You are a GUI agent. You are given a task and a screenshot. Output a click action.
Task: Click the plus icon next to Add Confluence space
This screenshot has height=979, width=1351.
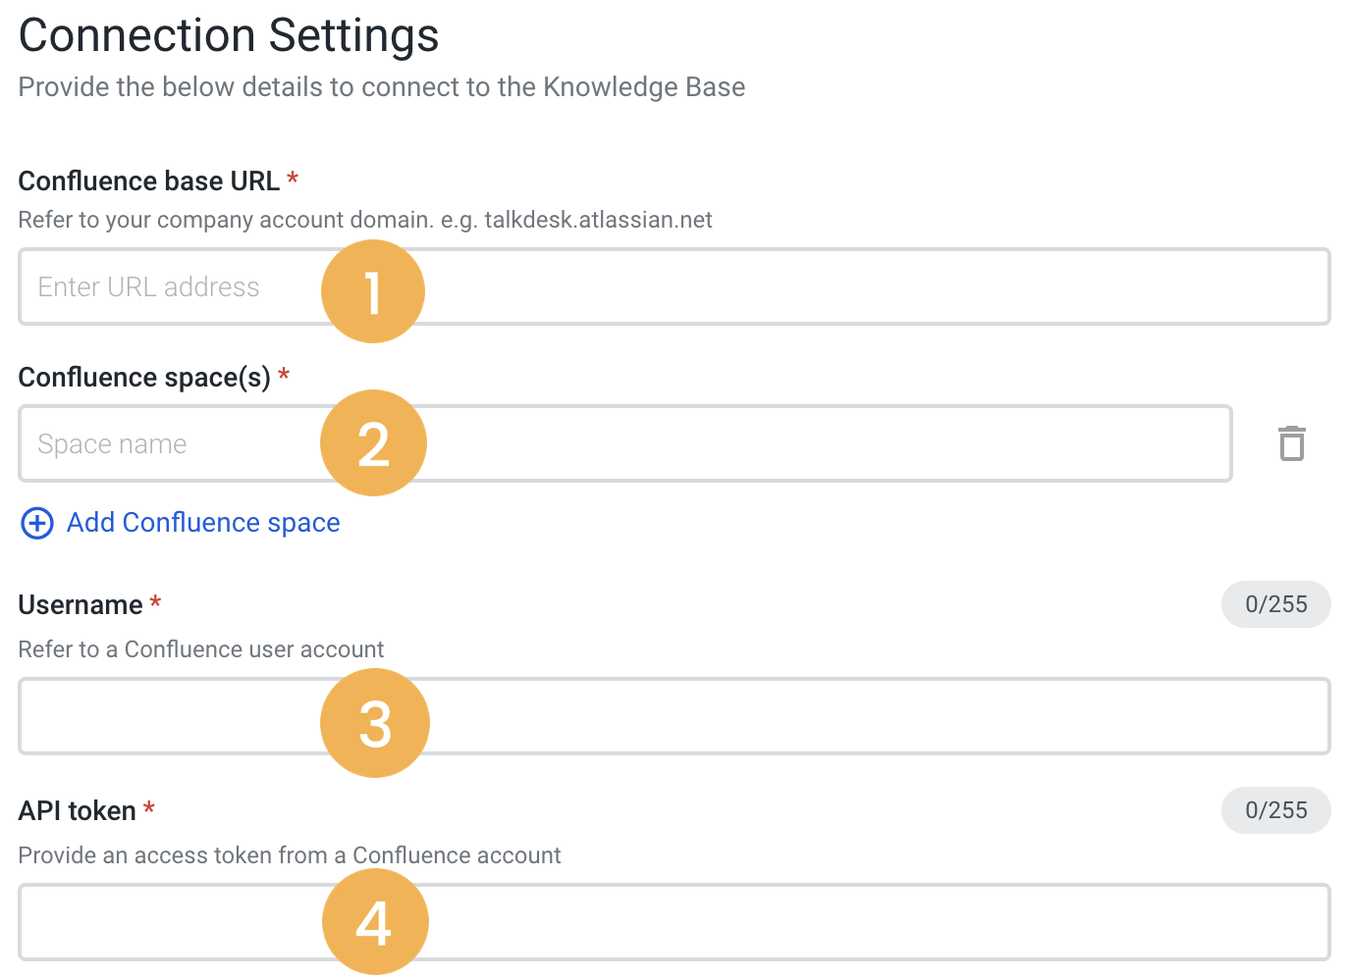click(x=36, y=523)
